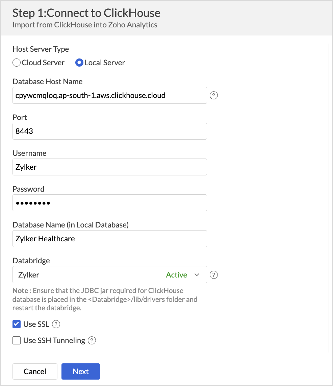Click the Use SSL label text

36,324
